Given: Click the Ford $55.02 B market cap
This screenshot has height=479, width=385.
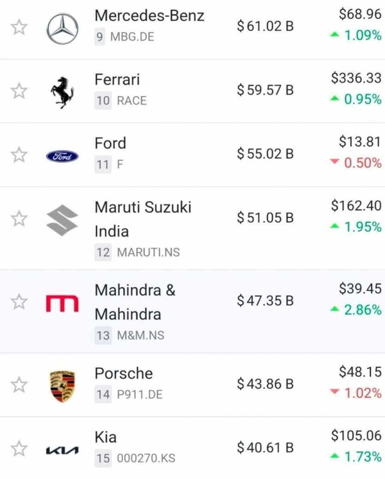Looking at the screenshot, I should click(265, 154).
